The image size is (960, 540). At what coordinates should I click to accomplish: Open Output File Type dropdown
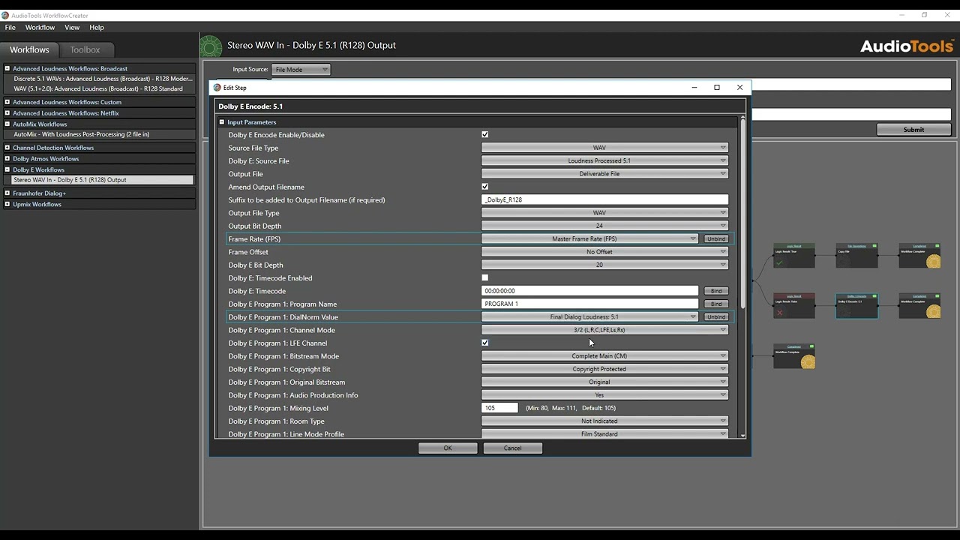tap(604, 213)
